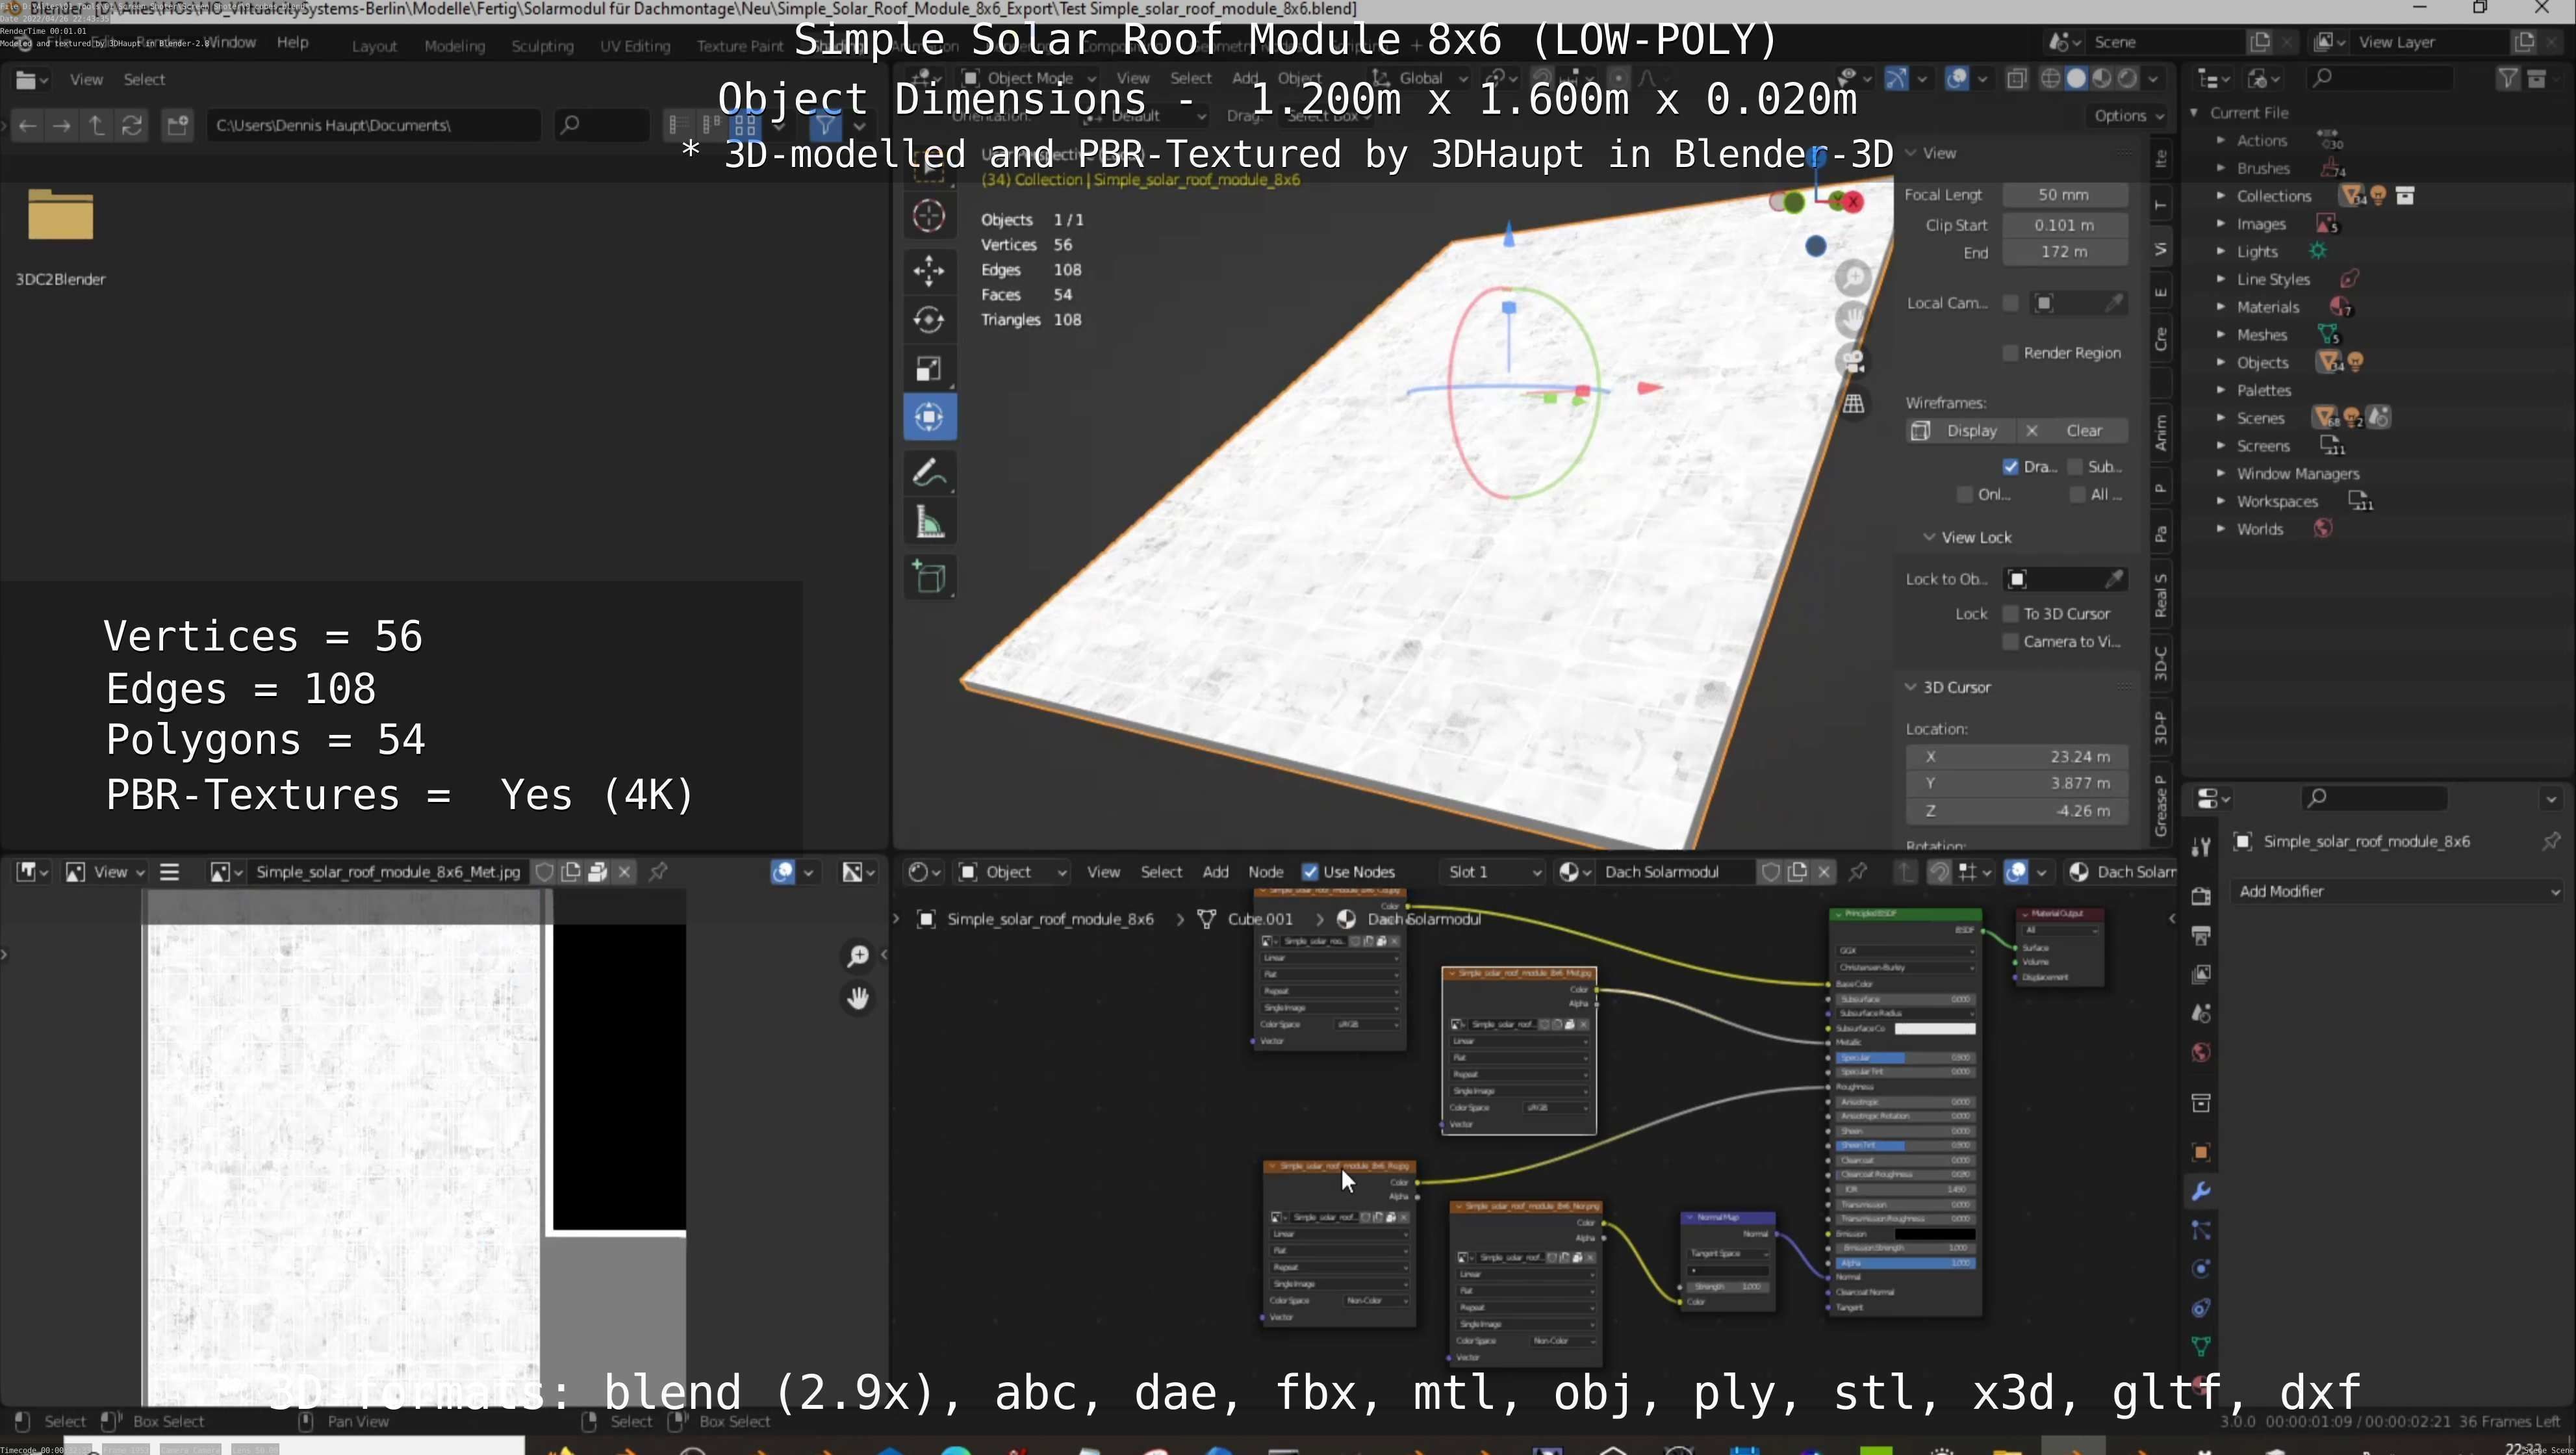Screen dimensions: 2576x1455
Task: Select the Rotate tool icon
Action: [929, 319]
